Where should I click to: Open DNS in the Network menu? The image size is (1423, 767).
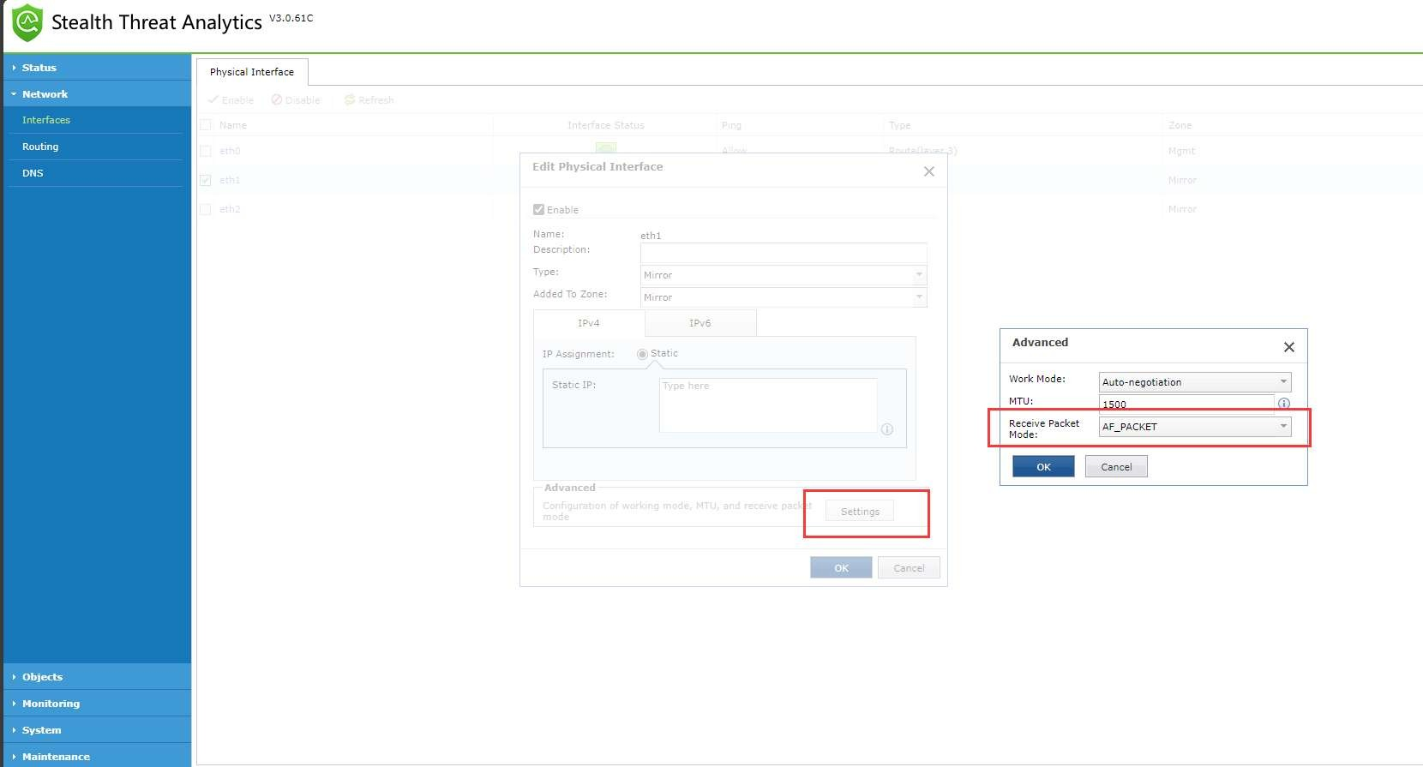coord(33,173)
